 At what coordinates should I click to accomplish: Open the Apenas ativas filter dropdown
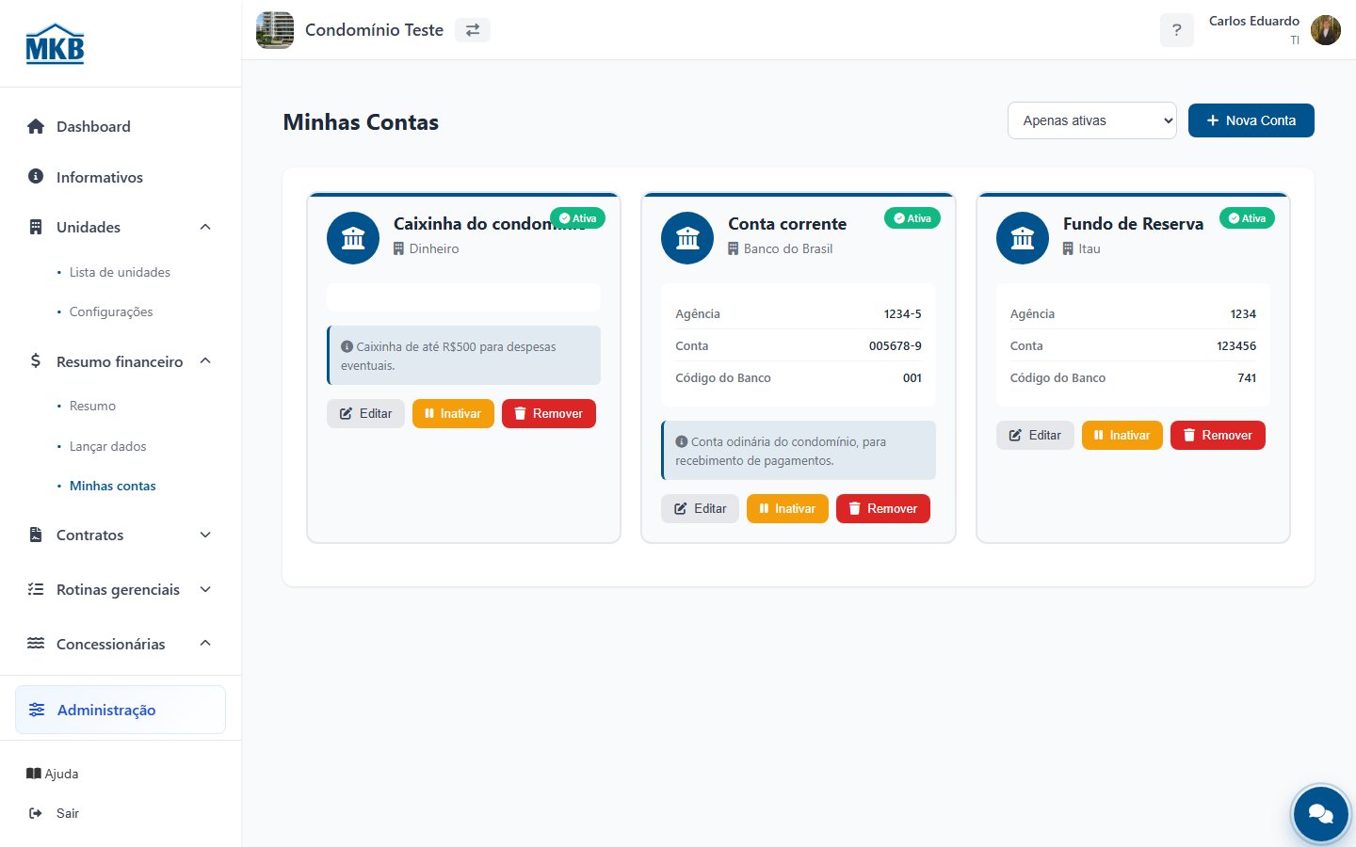(x=1092, y=120)
